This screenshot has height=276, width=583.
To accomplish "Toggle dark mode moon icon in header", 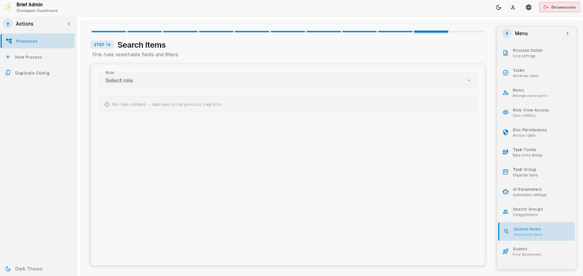I will coord(499,7).
